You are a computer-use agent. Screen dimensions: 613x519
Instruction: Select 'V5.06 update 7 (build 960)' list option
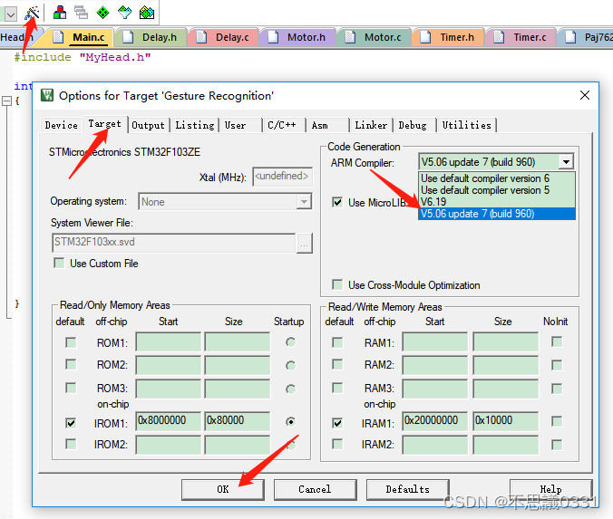pyautogui.click(x=497, y=214)
